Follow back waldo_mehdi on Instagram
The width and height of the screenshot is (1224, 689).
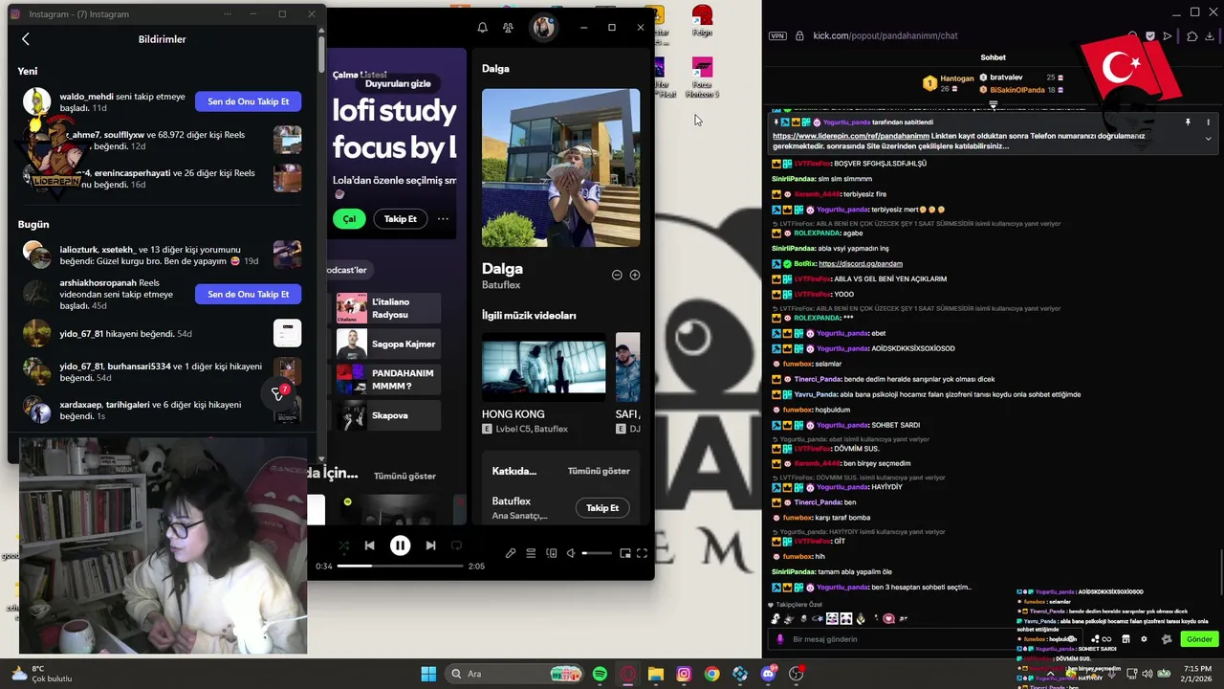[248, 101]
